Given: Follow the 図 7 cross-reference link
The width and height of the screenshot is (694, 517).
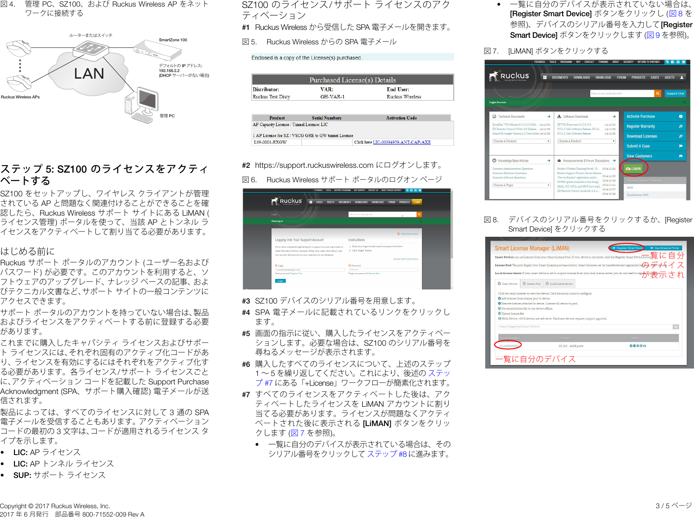Looking at the screenshot, I should (x=298, y=433).
